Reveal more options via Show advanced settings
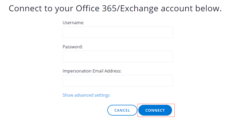Screen dimensions: 252x119 point(86,95)
